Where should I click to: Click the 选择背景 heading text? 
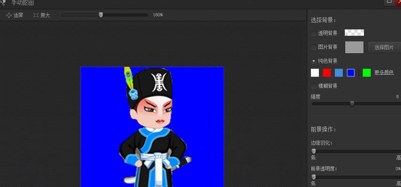click(324, 20)
